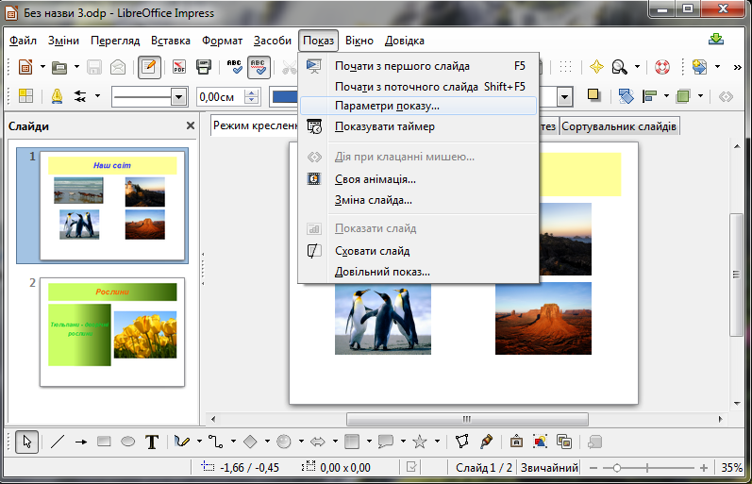Screen dimensions: 752x484
Task: Click the Navigator star icon
Action: pos(596,67)
